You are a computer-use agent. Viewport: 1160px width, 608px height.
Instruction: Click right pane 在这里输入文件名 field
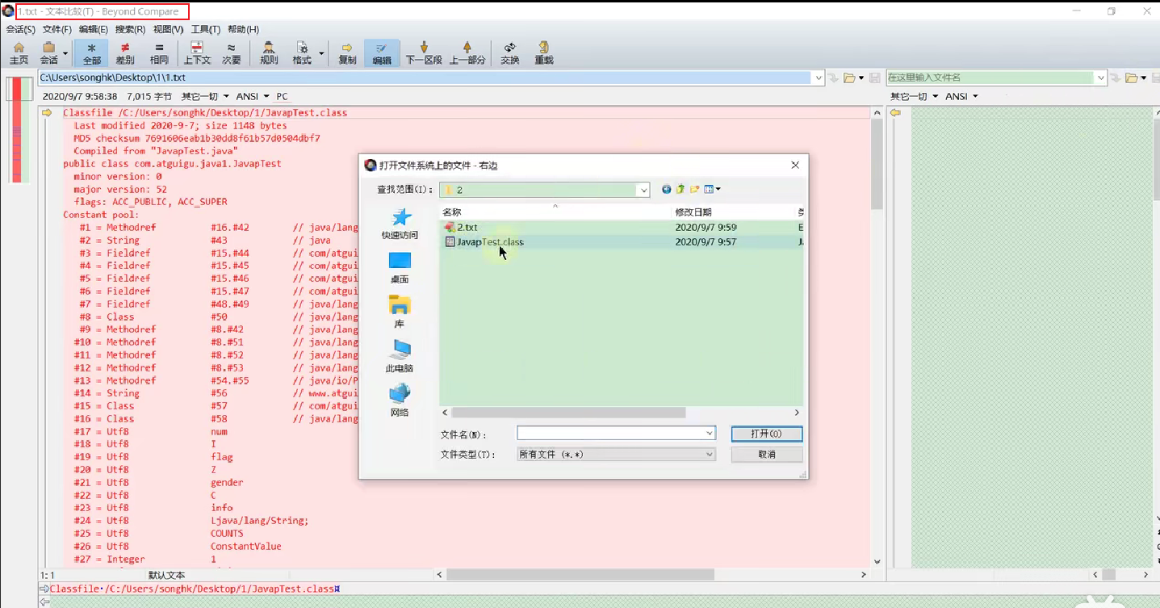coord(996,78)
